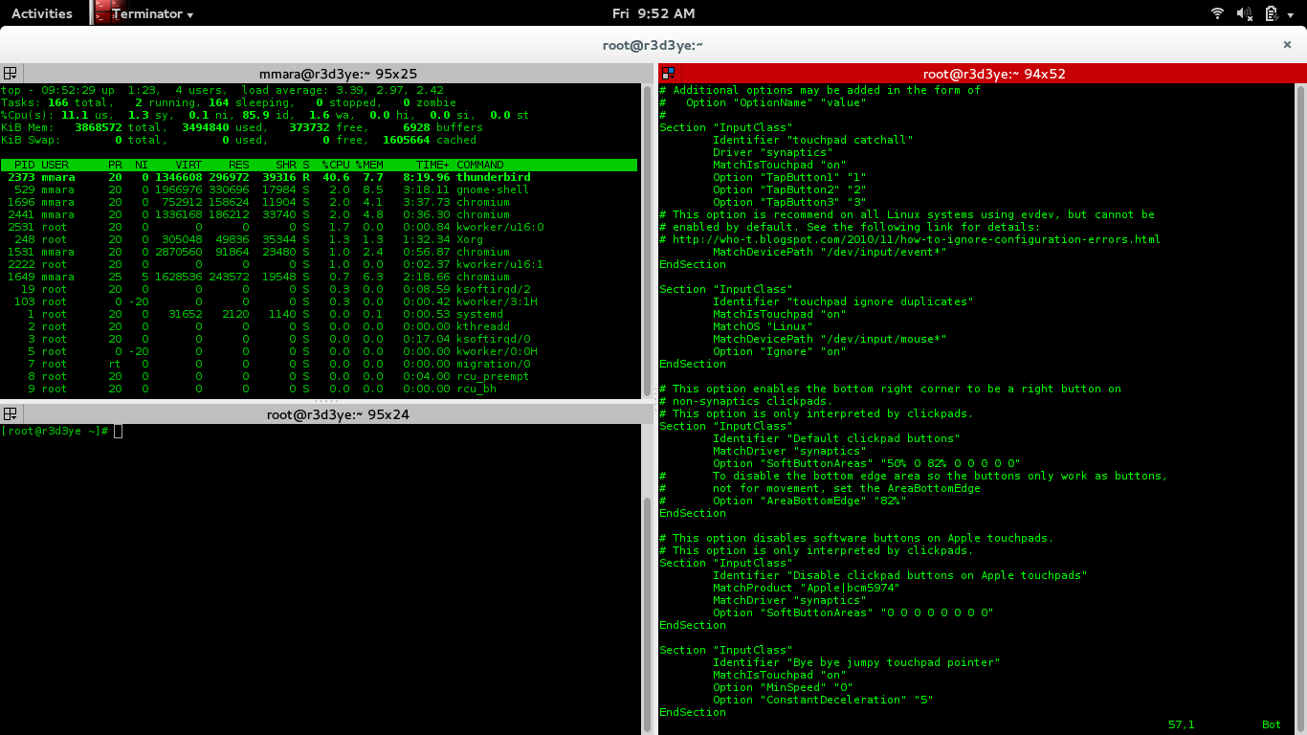Close the Terminator window with the X button

pyautogui.click(x=1287, y=44)
